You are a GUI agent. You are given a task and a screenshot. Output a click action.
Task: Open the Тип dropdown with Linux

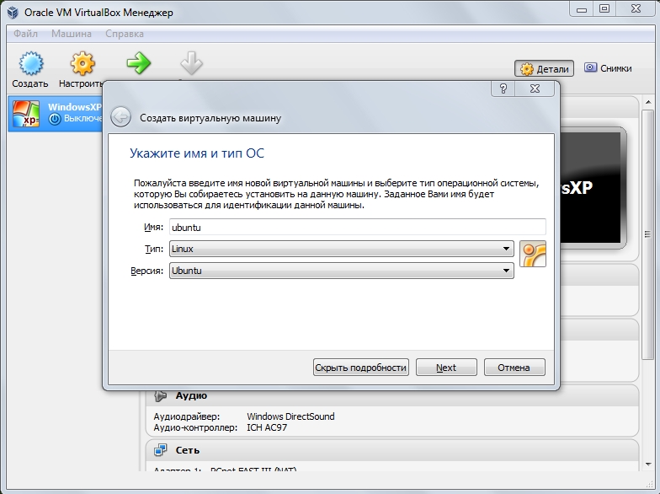pyautogui.click(x=342, y=249)
